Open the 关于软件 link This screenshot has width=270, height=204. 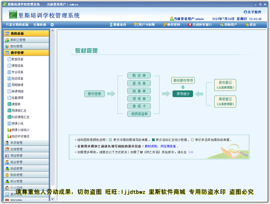coord(252,12)
